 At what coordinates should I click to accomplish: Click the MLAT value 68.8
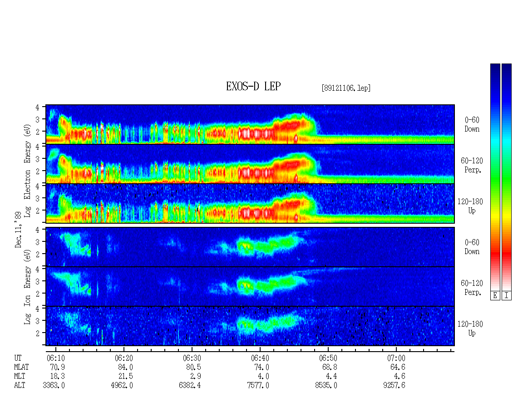point(330,367)
